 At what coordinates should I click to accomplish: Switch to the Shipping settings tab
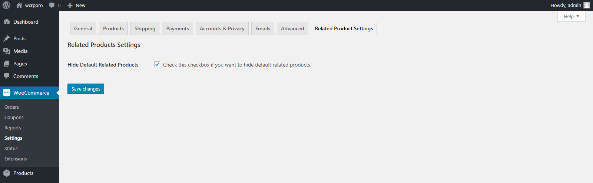[145, 28]
